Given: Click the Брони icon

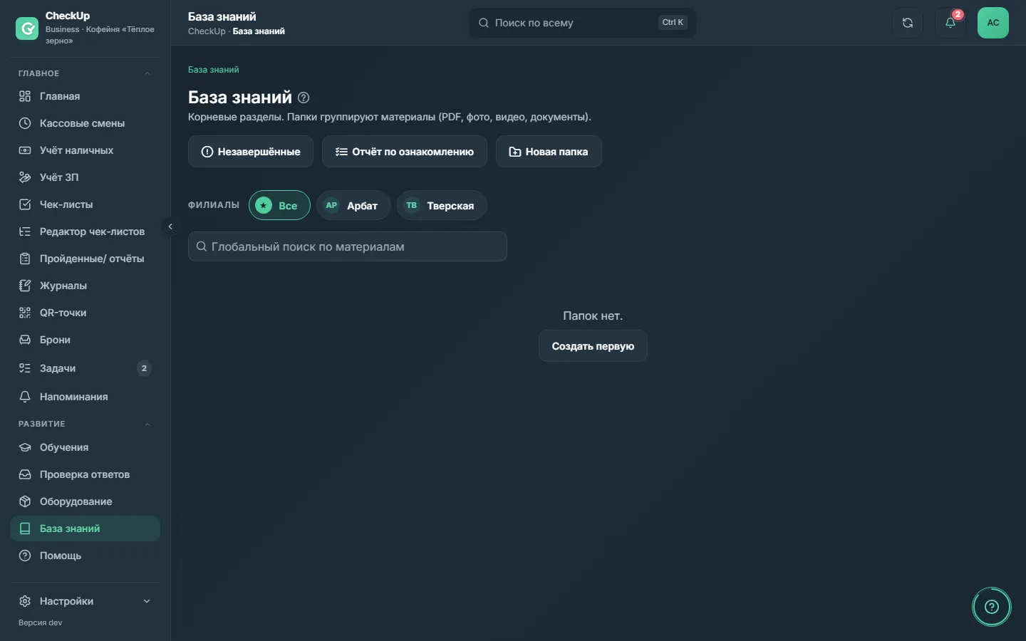Looking at the screenshot, I should (25, 340).
